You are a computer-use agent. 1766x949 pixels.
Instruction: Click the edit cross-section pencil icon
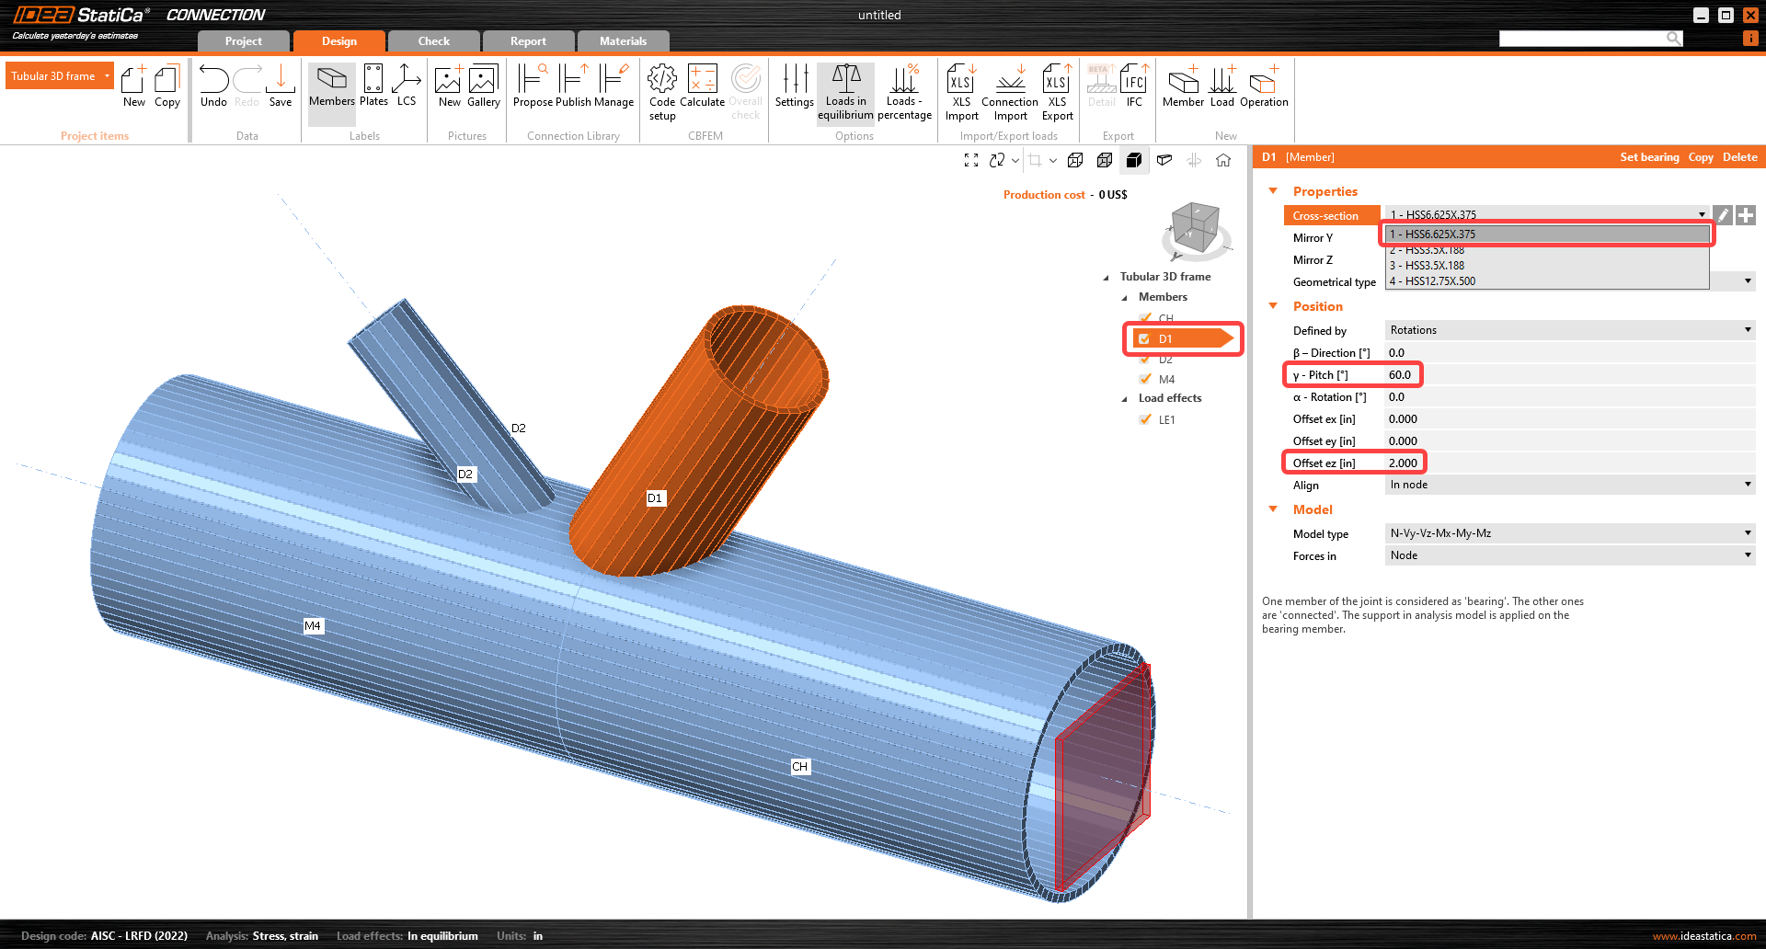1723,215
